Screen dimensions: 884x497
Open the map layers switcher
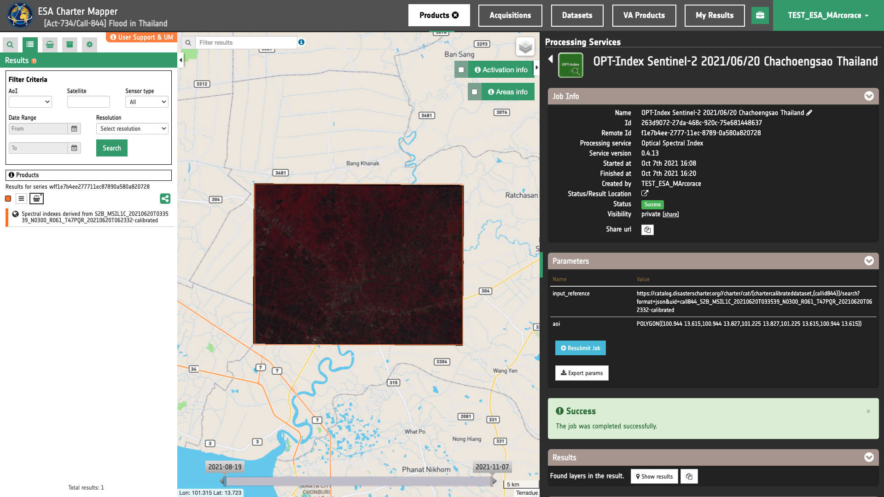(525, 46)
